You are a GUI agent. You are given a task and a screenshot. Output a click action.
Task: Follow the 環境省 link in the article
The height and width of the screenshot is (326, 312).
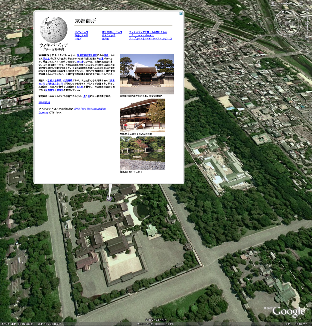point(60,90)
